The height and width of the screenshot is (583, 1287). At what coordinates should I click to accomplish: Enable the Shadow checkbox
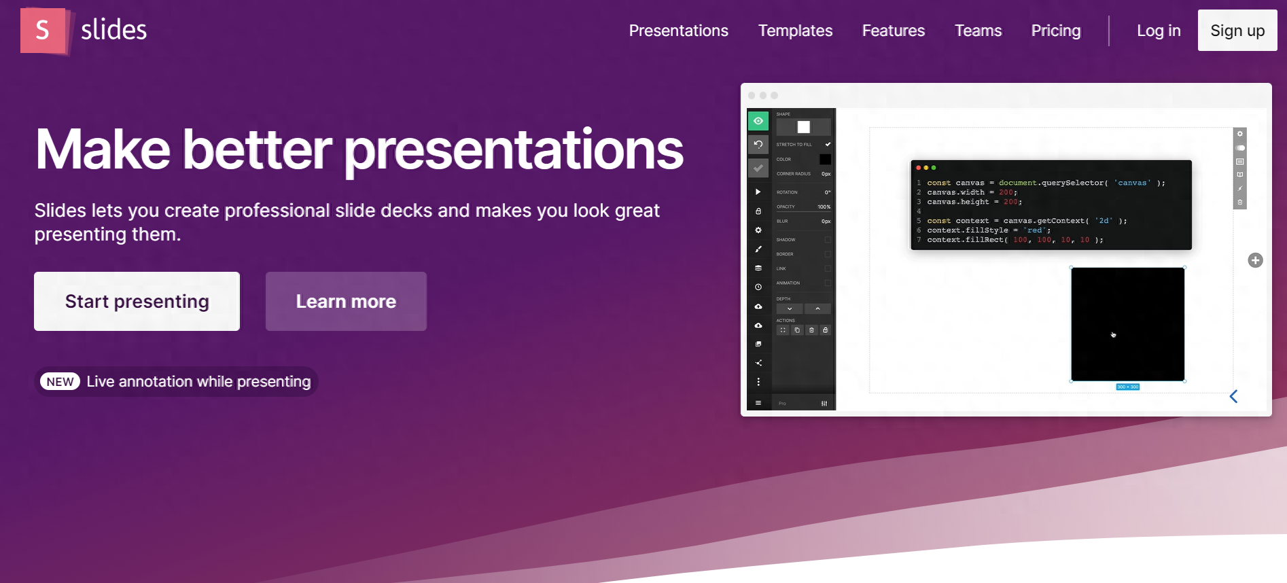click(x=828, y=240)
